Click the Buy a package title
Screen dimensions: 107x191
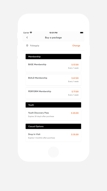tap(53, 38)
